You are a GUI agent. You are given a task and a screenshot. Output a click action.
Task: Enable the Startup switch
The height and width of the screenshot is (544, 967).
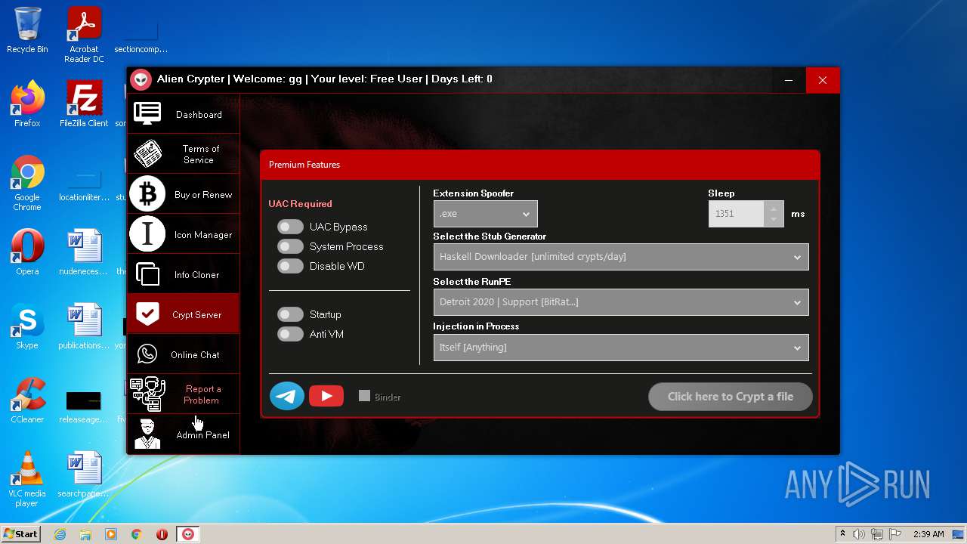(x=290, y=314)
